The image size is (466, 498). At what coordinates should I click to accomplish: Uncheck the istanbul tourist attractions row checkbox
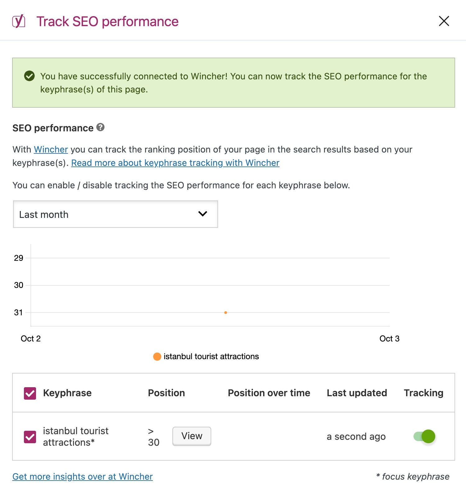pos(30,437)
